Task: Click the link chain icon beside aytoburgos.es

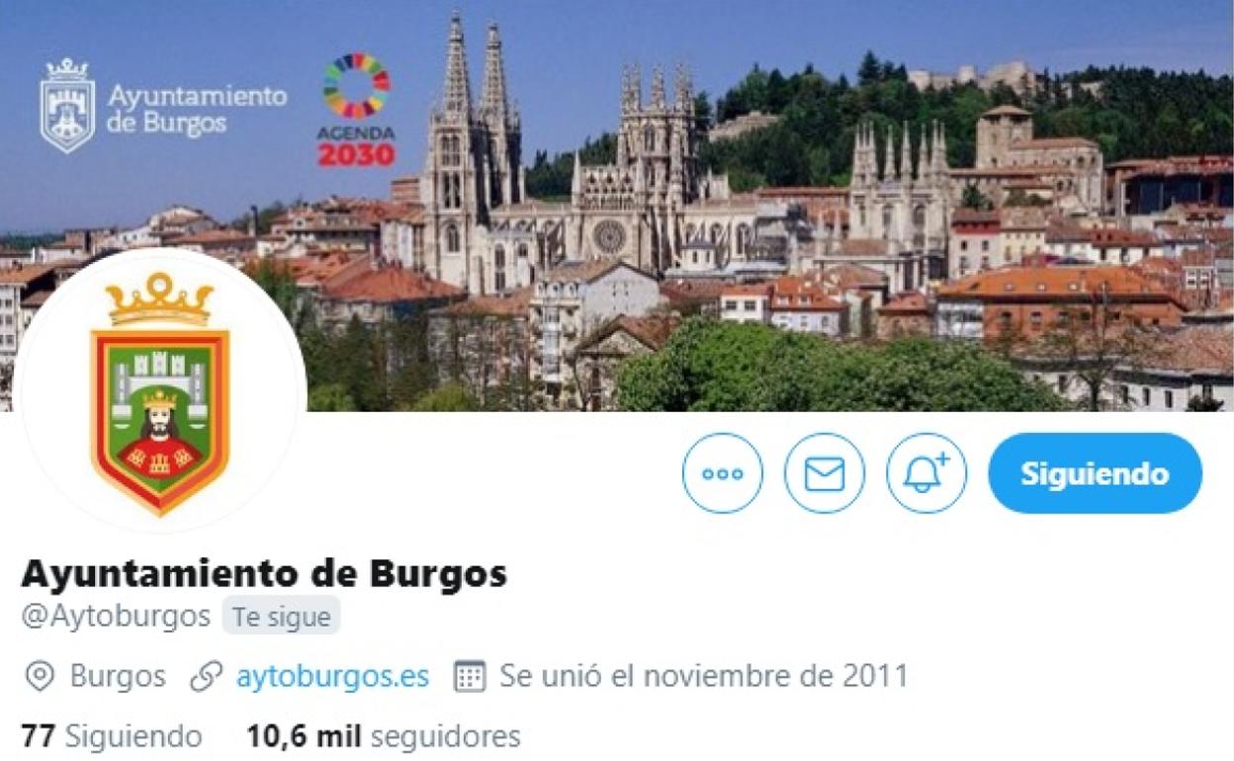Action: click(206, 677)
